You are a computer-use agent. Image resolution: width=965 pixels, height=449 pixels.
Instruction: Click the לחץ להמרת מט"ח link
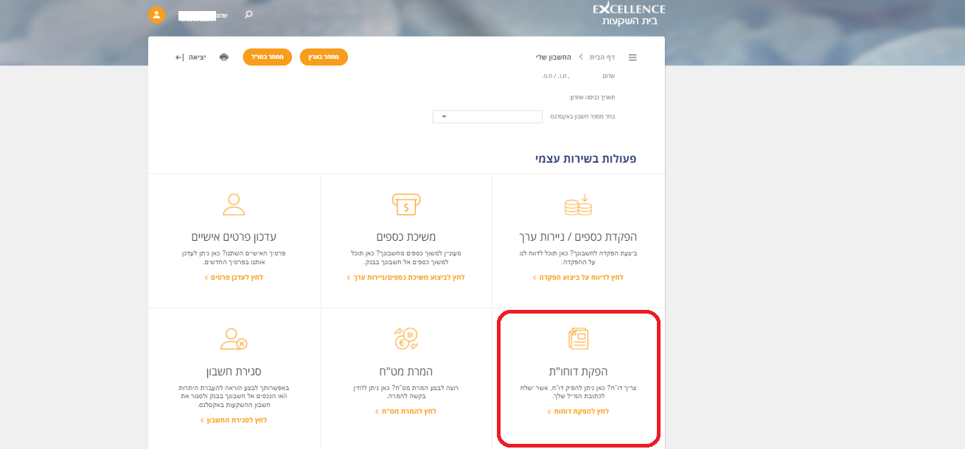coord(406,411)
